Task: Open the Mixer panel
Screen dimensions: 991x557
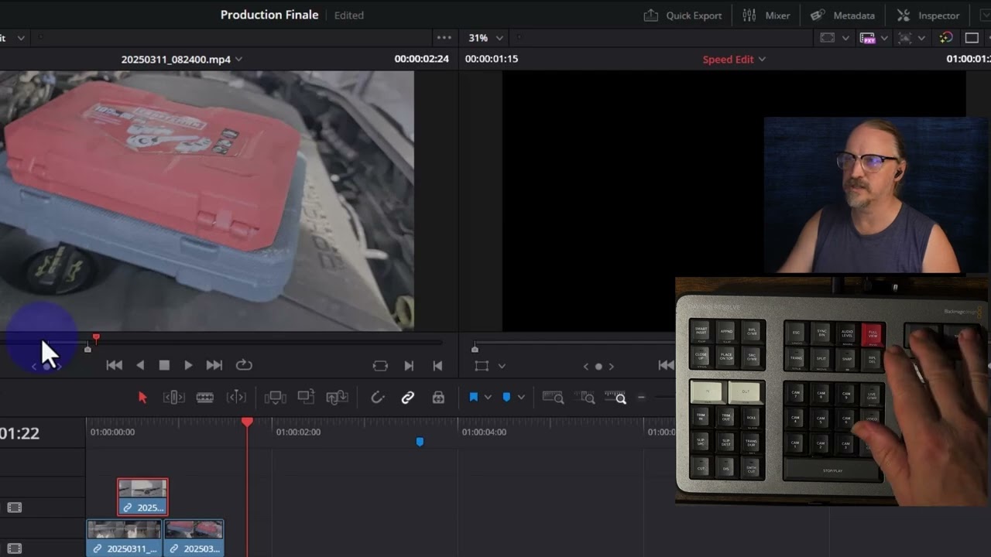Action: (x=766, y=15)
